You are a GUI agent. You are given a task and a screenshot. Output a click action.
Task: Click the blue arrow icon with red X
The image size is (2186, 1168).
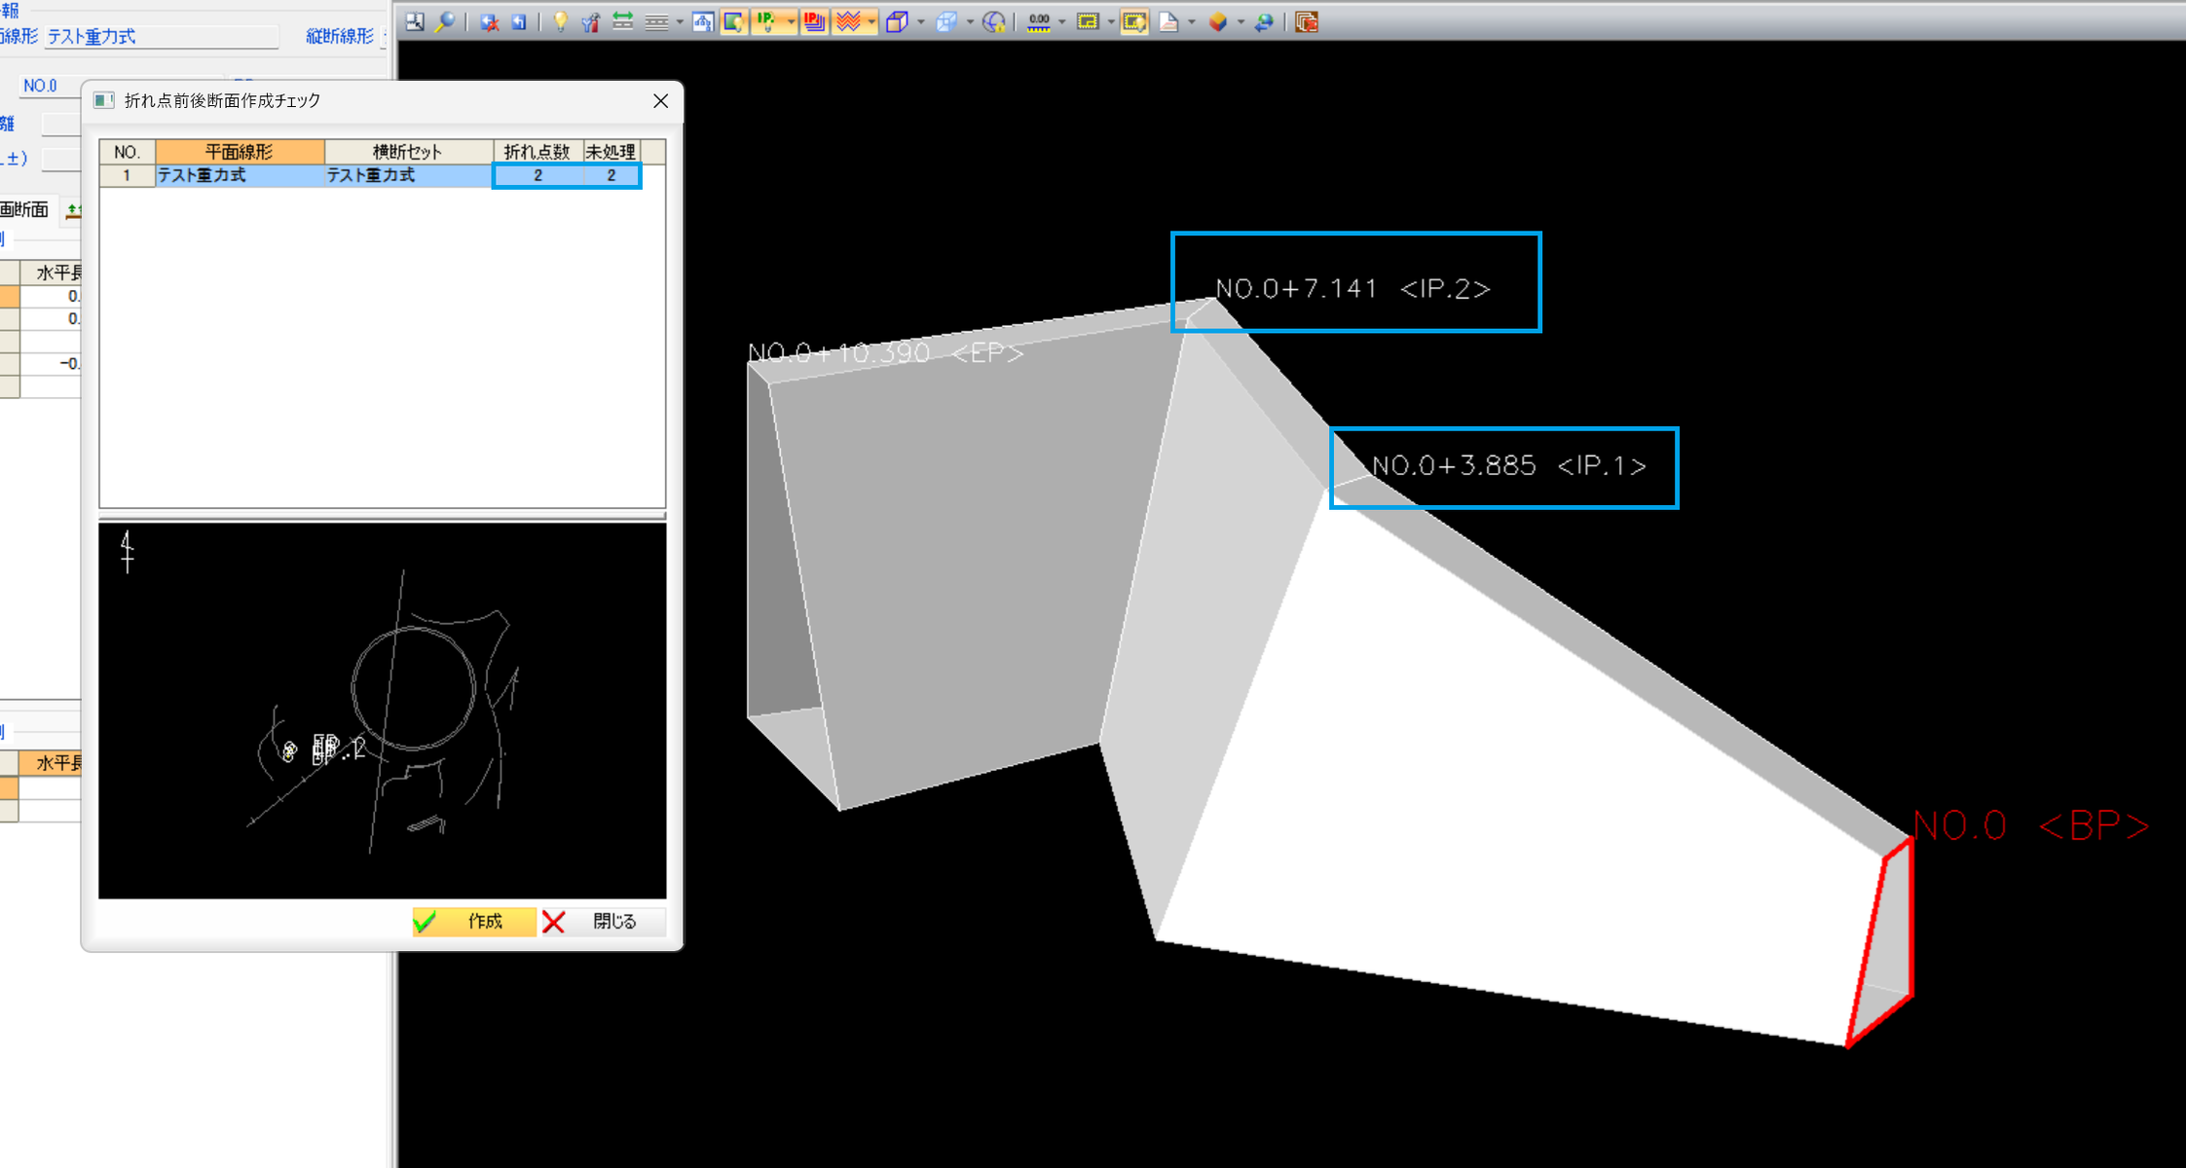(x=490, y=21)
